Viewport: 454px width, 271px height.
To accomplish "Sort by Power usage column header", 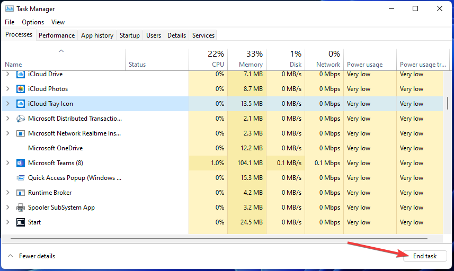I will pyautogui.click(x=370, y=60).
